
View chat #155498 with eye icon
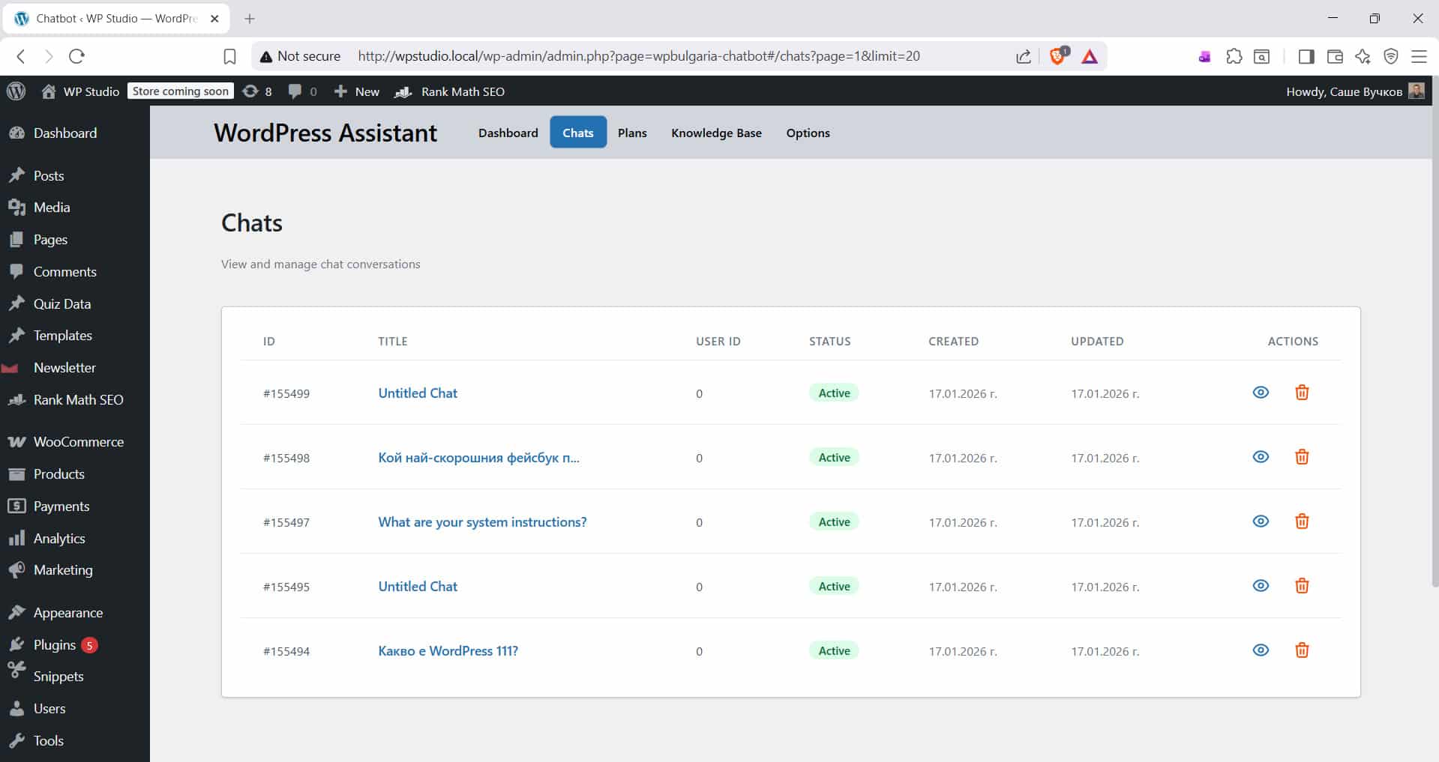1261,457
